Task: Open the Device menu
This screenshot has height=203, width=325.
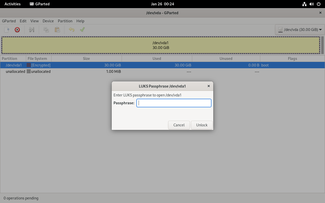Action: coord(48,21)
